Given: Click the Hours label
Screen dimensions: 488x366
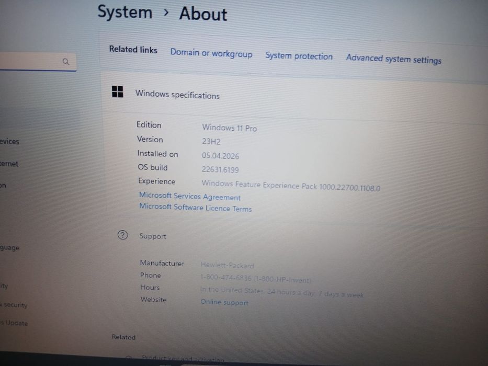Looking at the screenshot, I should tap(150, 287).
